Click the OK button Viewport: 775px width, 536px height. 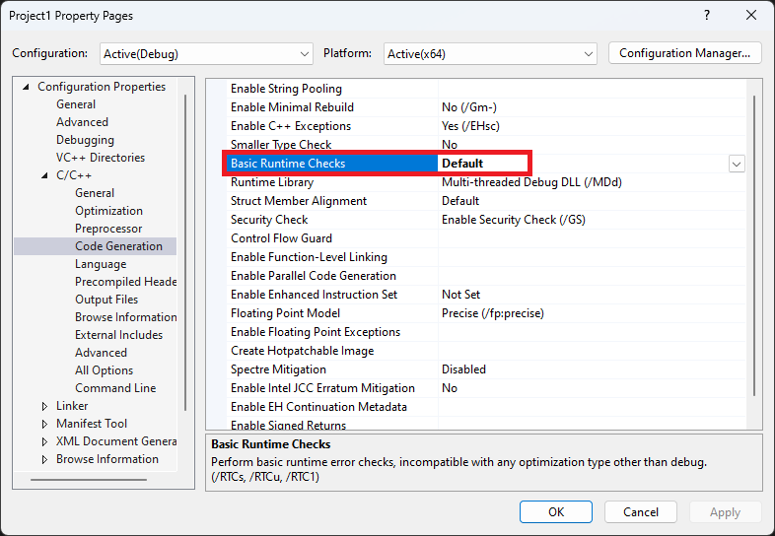555,511
